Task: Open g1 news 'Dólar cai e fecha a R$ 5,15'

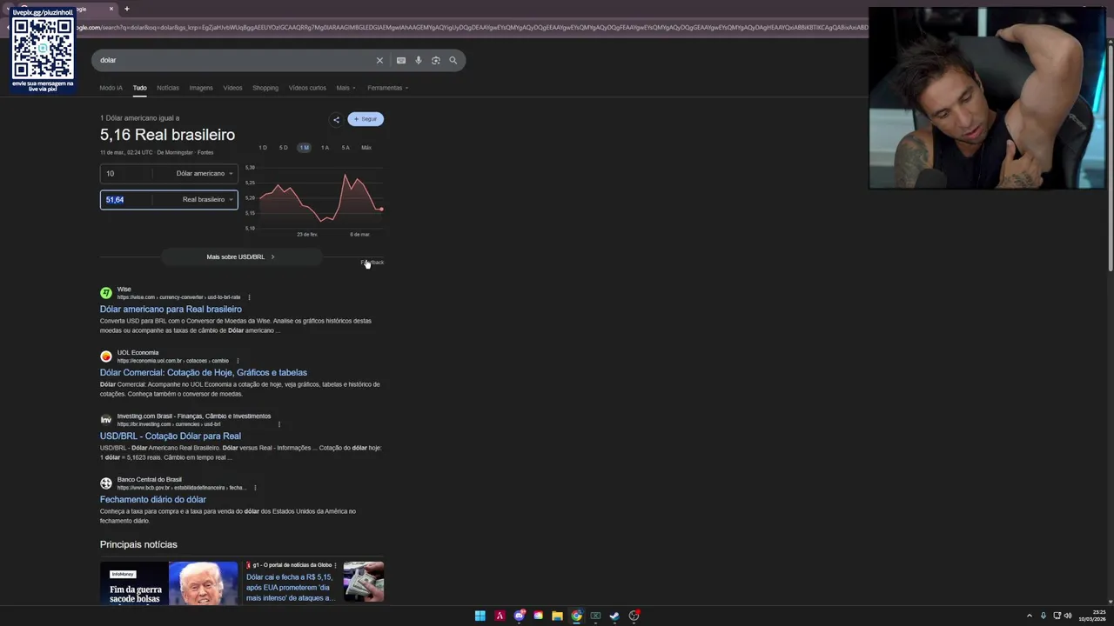Action: [291, 587]
